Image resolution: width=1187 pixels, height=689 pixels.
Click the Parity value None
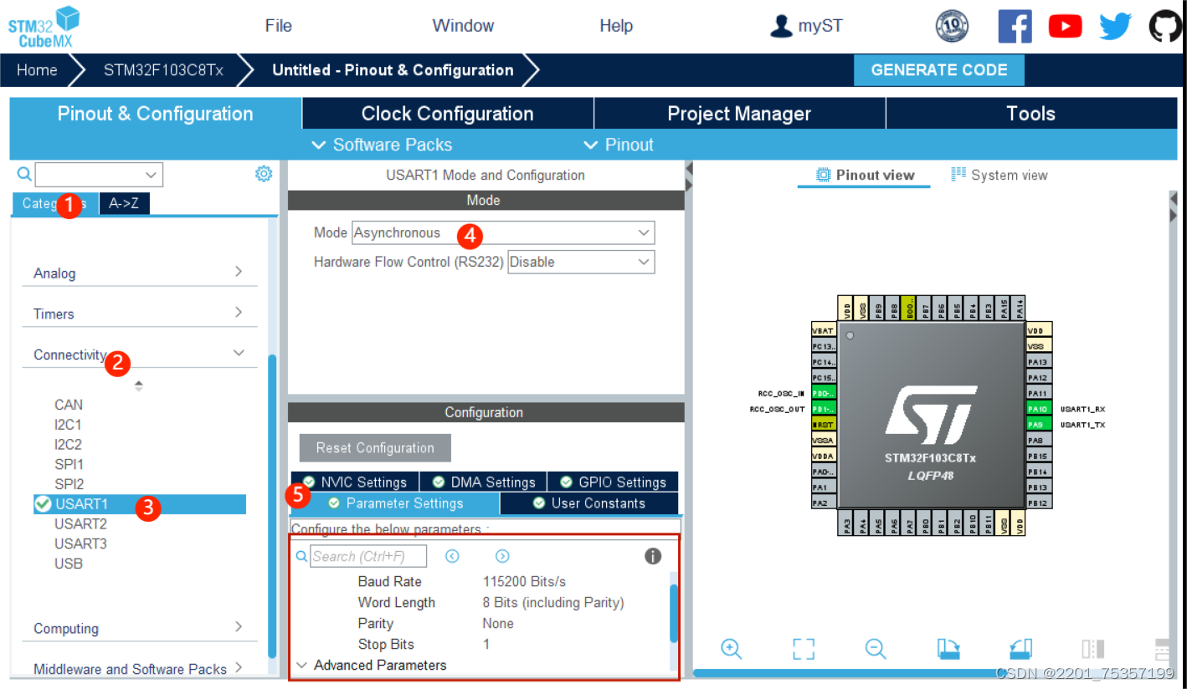click(498, 624)
